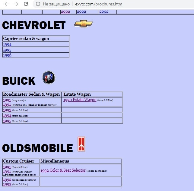The image size is (194, 191).
Task: Click 'Custom Cruiser' table header
Action: click(x=19, y=161)
